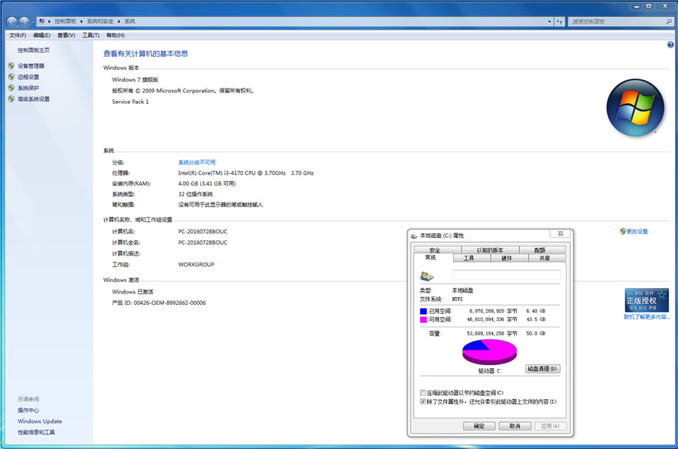Enable 压缩此驱动器以节约磁盘空间 checkbox

[423, 393]
